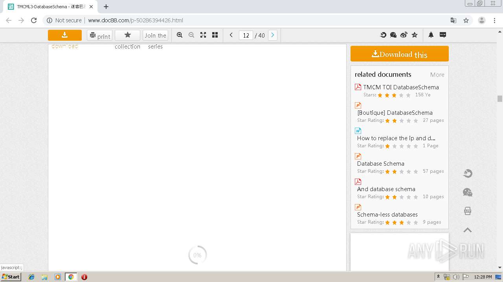This screenshot has height=282, width=503.
Task: Open More related documents link
Action: (x=437, y=75)
